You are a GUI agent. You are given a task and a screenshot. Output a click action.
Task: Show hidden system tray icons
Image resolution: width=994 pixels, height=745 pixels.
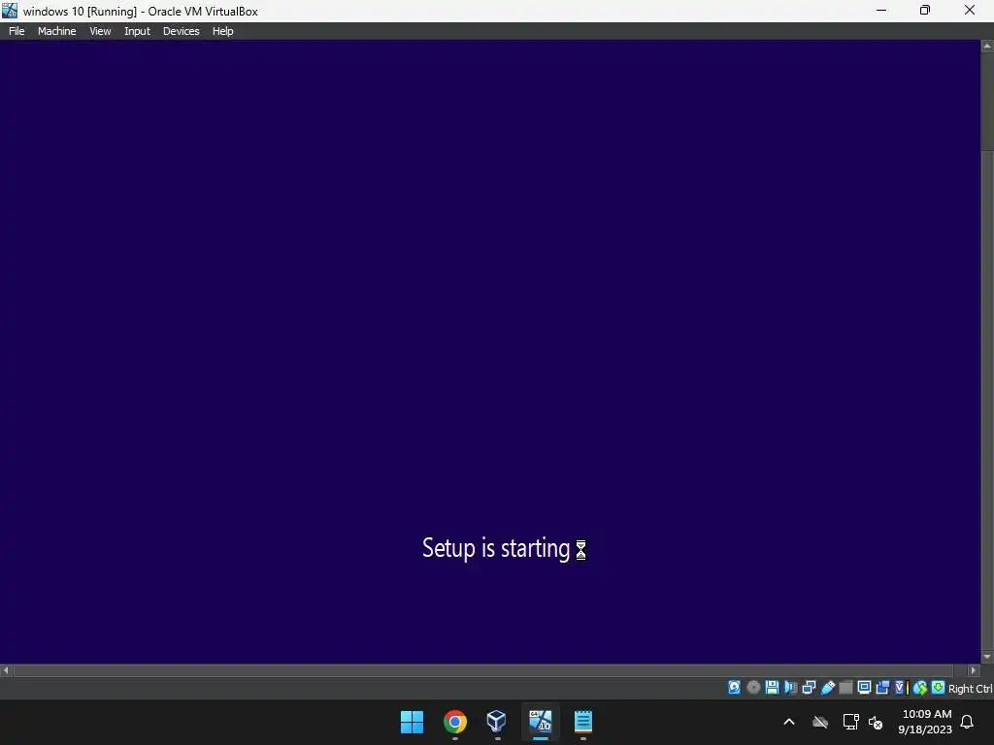(789, 722)
